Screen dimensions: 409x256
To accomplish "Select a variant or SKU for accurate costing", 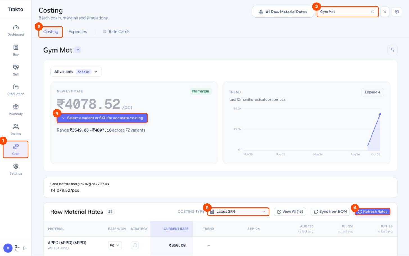I will click(x=102, y=118).
